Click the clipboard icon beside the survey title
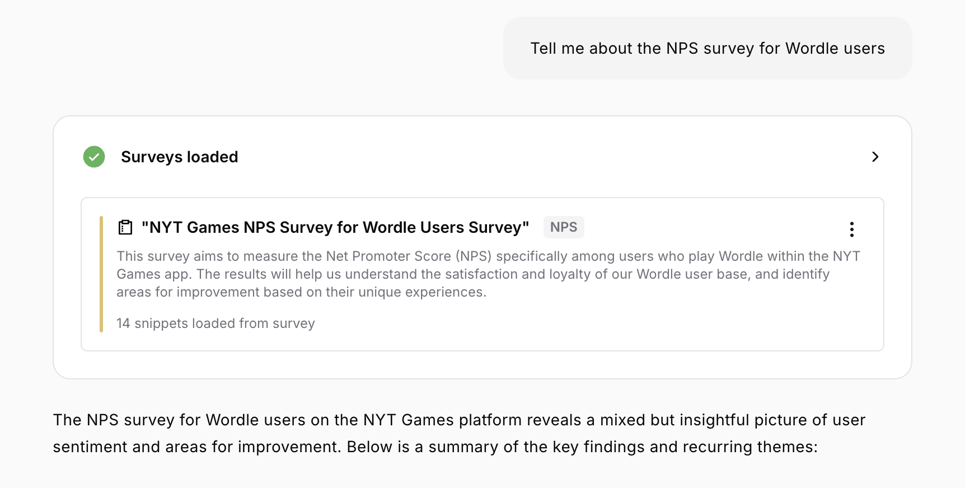Viewport: 965px width, 488px height. coord(125,227)
